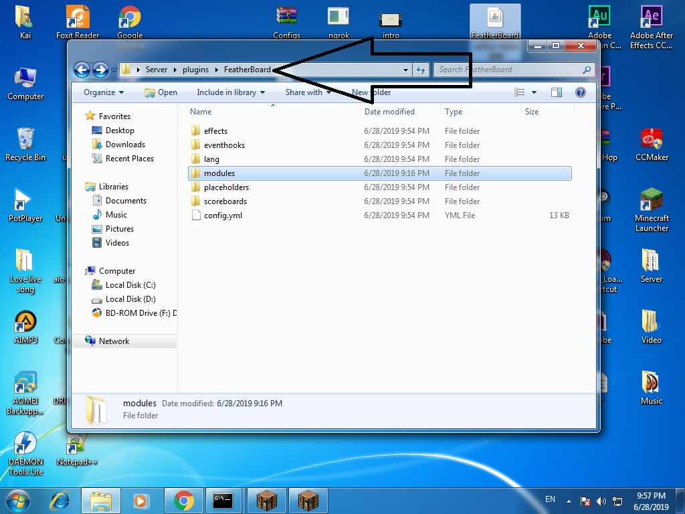Open first Minecraft taskbar window
The image size is (685, 514).
pyautogui.click(x=266, y=501)
